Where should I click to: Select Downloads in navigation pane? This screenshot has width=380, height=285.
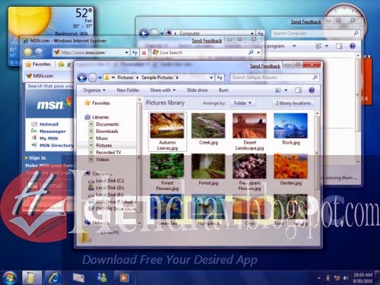coord(107,131)
